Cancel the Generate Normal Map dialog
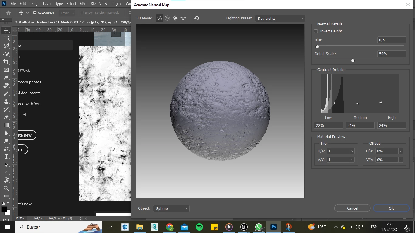 [352, 208]
